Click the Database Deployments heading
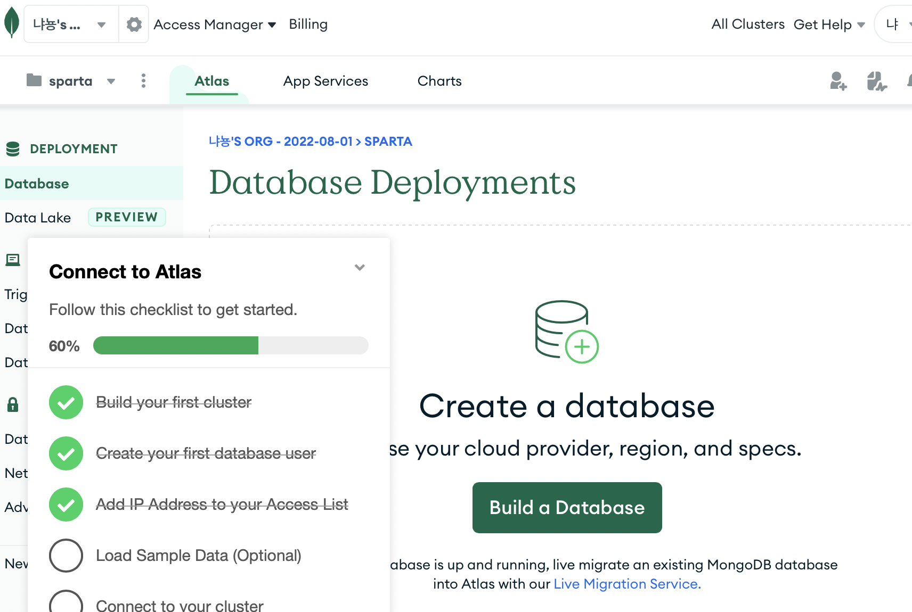The height and width of the screenshot is (612, 912). [393, 183]
